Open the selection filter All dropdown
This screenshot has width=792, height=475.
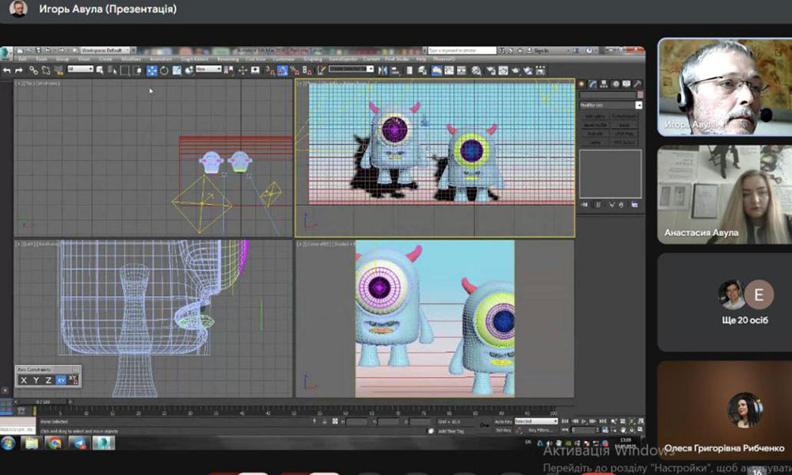pos(80,69)
